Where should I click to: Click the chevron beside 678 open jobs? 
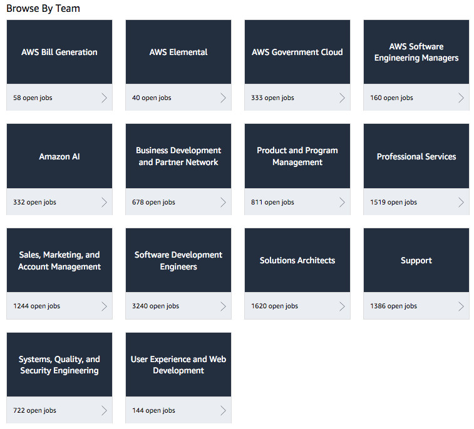(x=223, y=202)
